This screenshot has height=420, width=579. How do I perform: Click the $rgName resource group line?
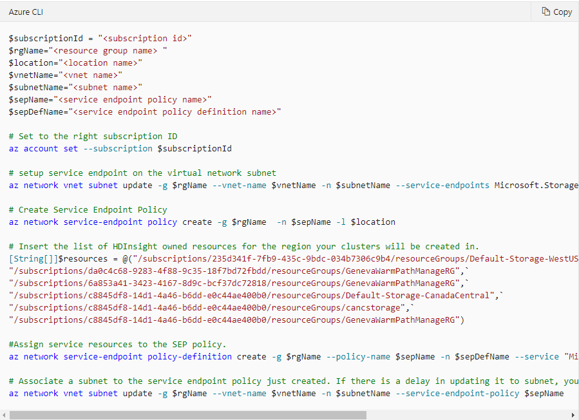coord(88,51)
